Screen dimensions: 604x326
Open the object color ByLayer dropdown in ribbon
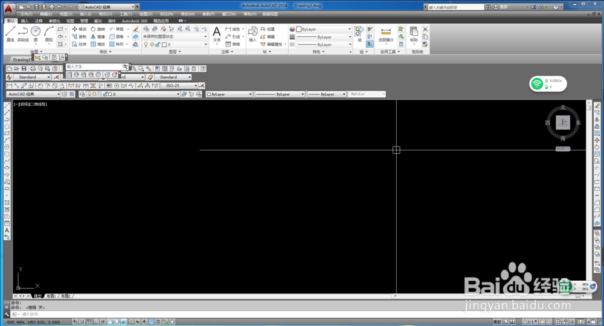324,29
